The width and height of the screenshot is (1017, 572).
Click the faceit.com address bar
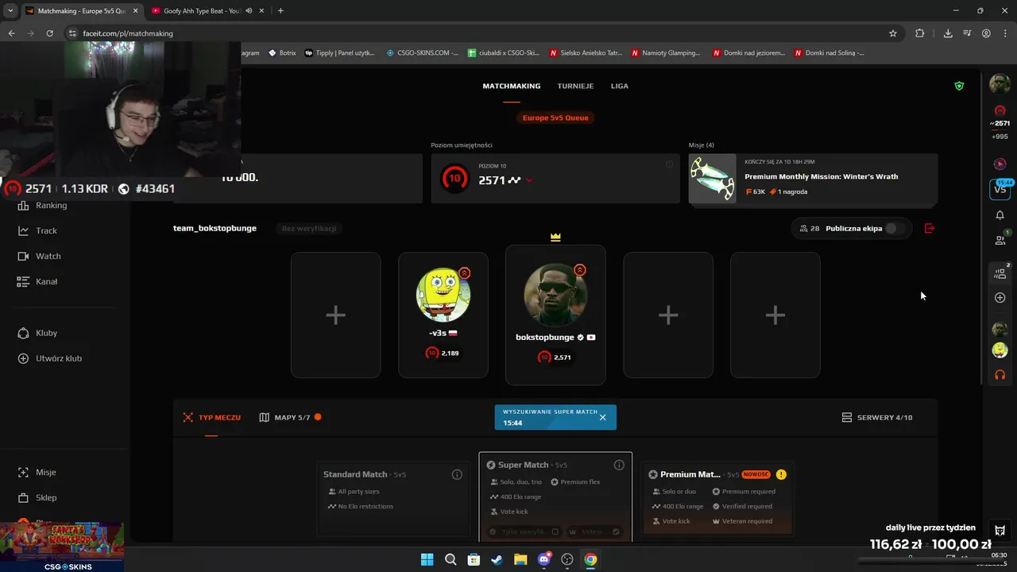pyautogui.click(x=477, y=33)
